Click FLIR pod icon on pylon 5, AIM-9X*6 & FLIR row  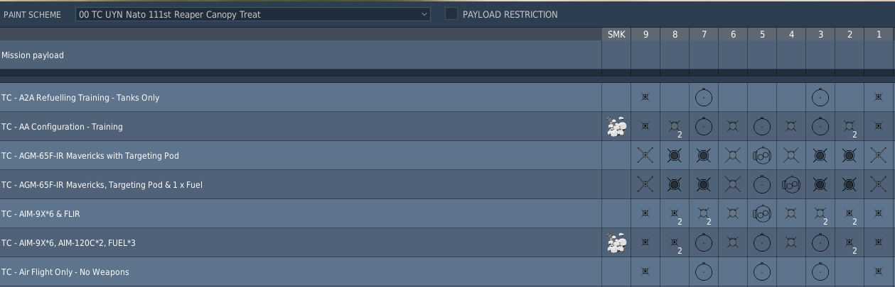(x=762, y=214)
